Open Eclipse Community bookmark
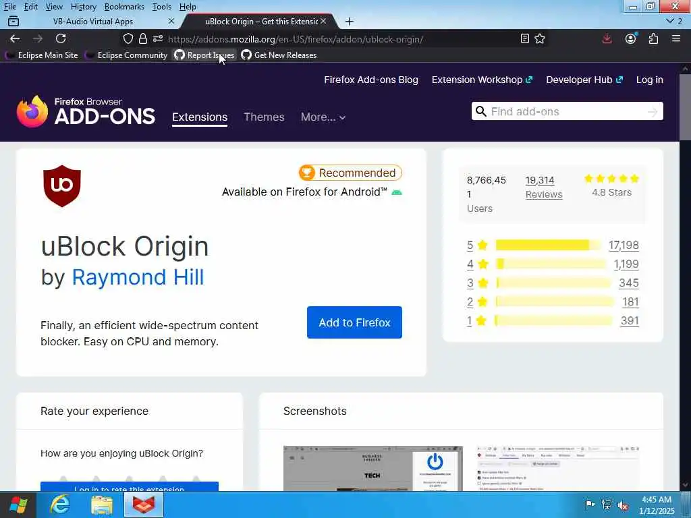 point(126,55)
